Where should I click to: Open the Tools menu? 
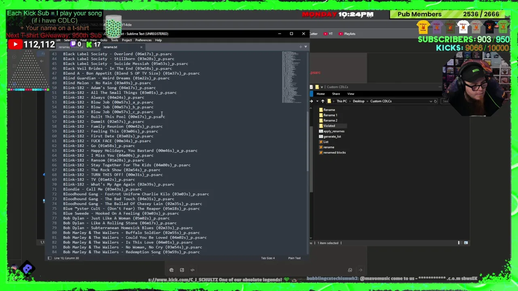point(115,40)
